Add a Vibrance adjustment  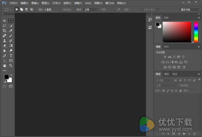coord(183,57)
